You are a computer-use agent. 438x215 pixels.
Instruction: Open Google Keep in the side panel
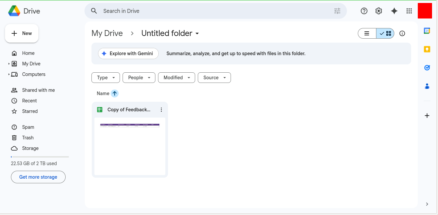click(x=427, y=49)
